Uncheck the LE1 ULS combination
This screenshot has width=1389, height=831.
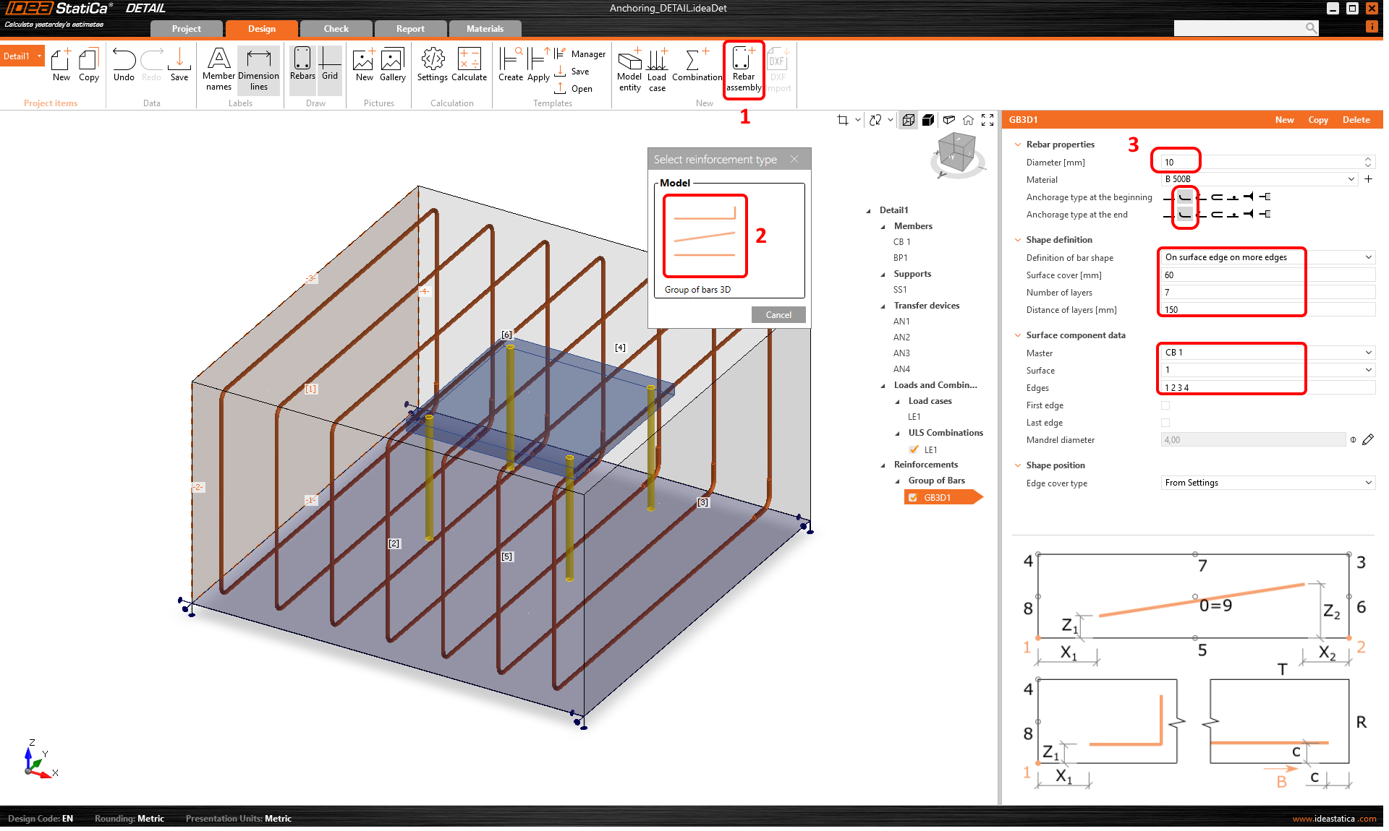coord(914,449)
